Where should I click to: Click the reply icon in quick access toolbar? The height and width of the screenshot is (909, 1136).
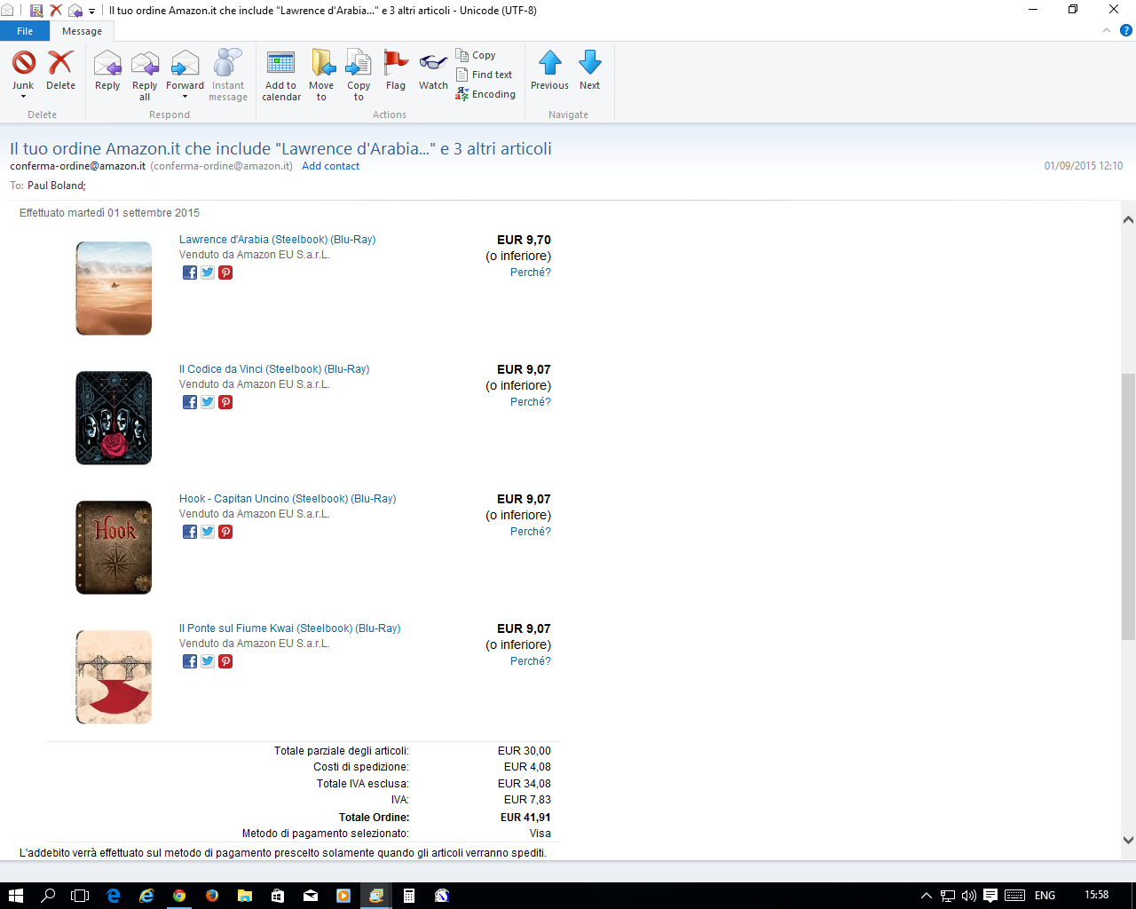point(75,11)
